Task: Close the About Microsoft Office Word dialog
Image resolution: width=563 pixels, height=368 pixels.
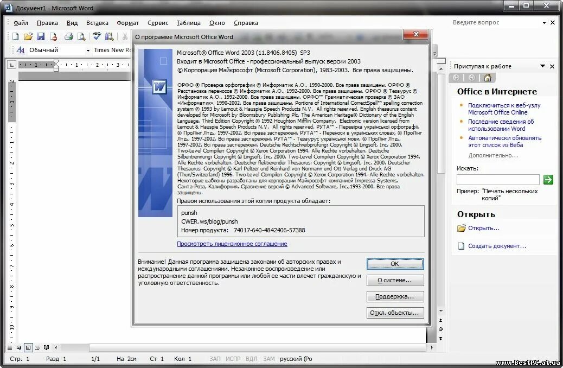Action: [x=416, y=34]
